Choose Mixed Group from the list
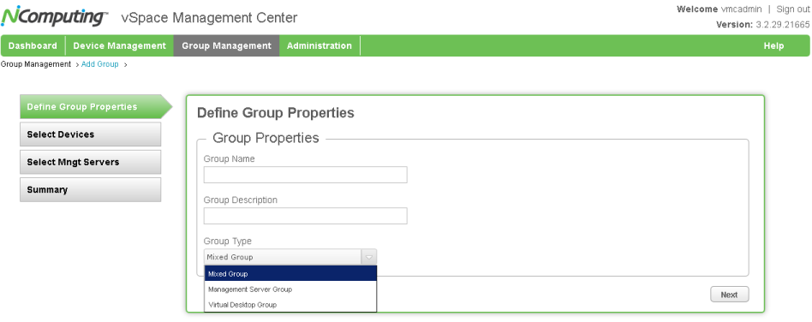This screenshot has width=812, height=322. click(x=290, y=273)
